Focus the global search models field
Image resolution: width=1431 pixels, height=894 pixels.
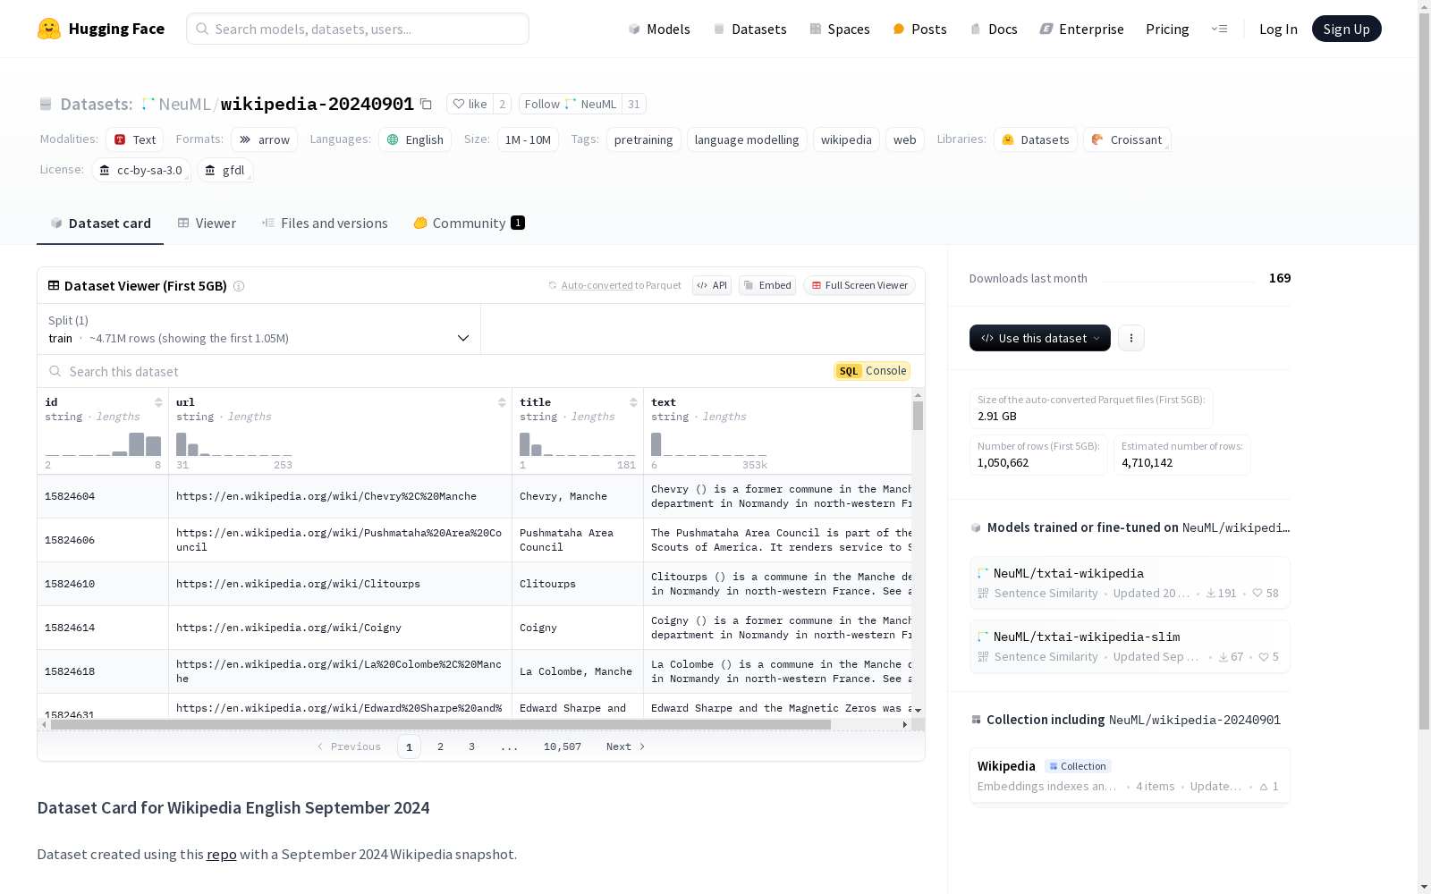pos(358,29)
